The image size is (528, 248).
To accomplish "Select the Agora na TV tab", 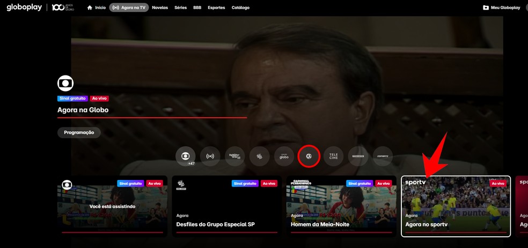I will pos(129,7).
